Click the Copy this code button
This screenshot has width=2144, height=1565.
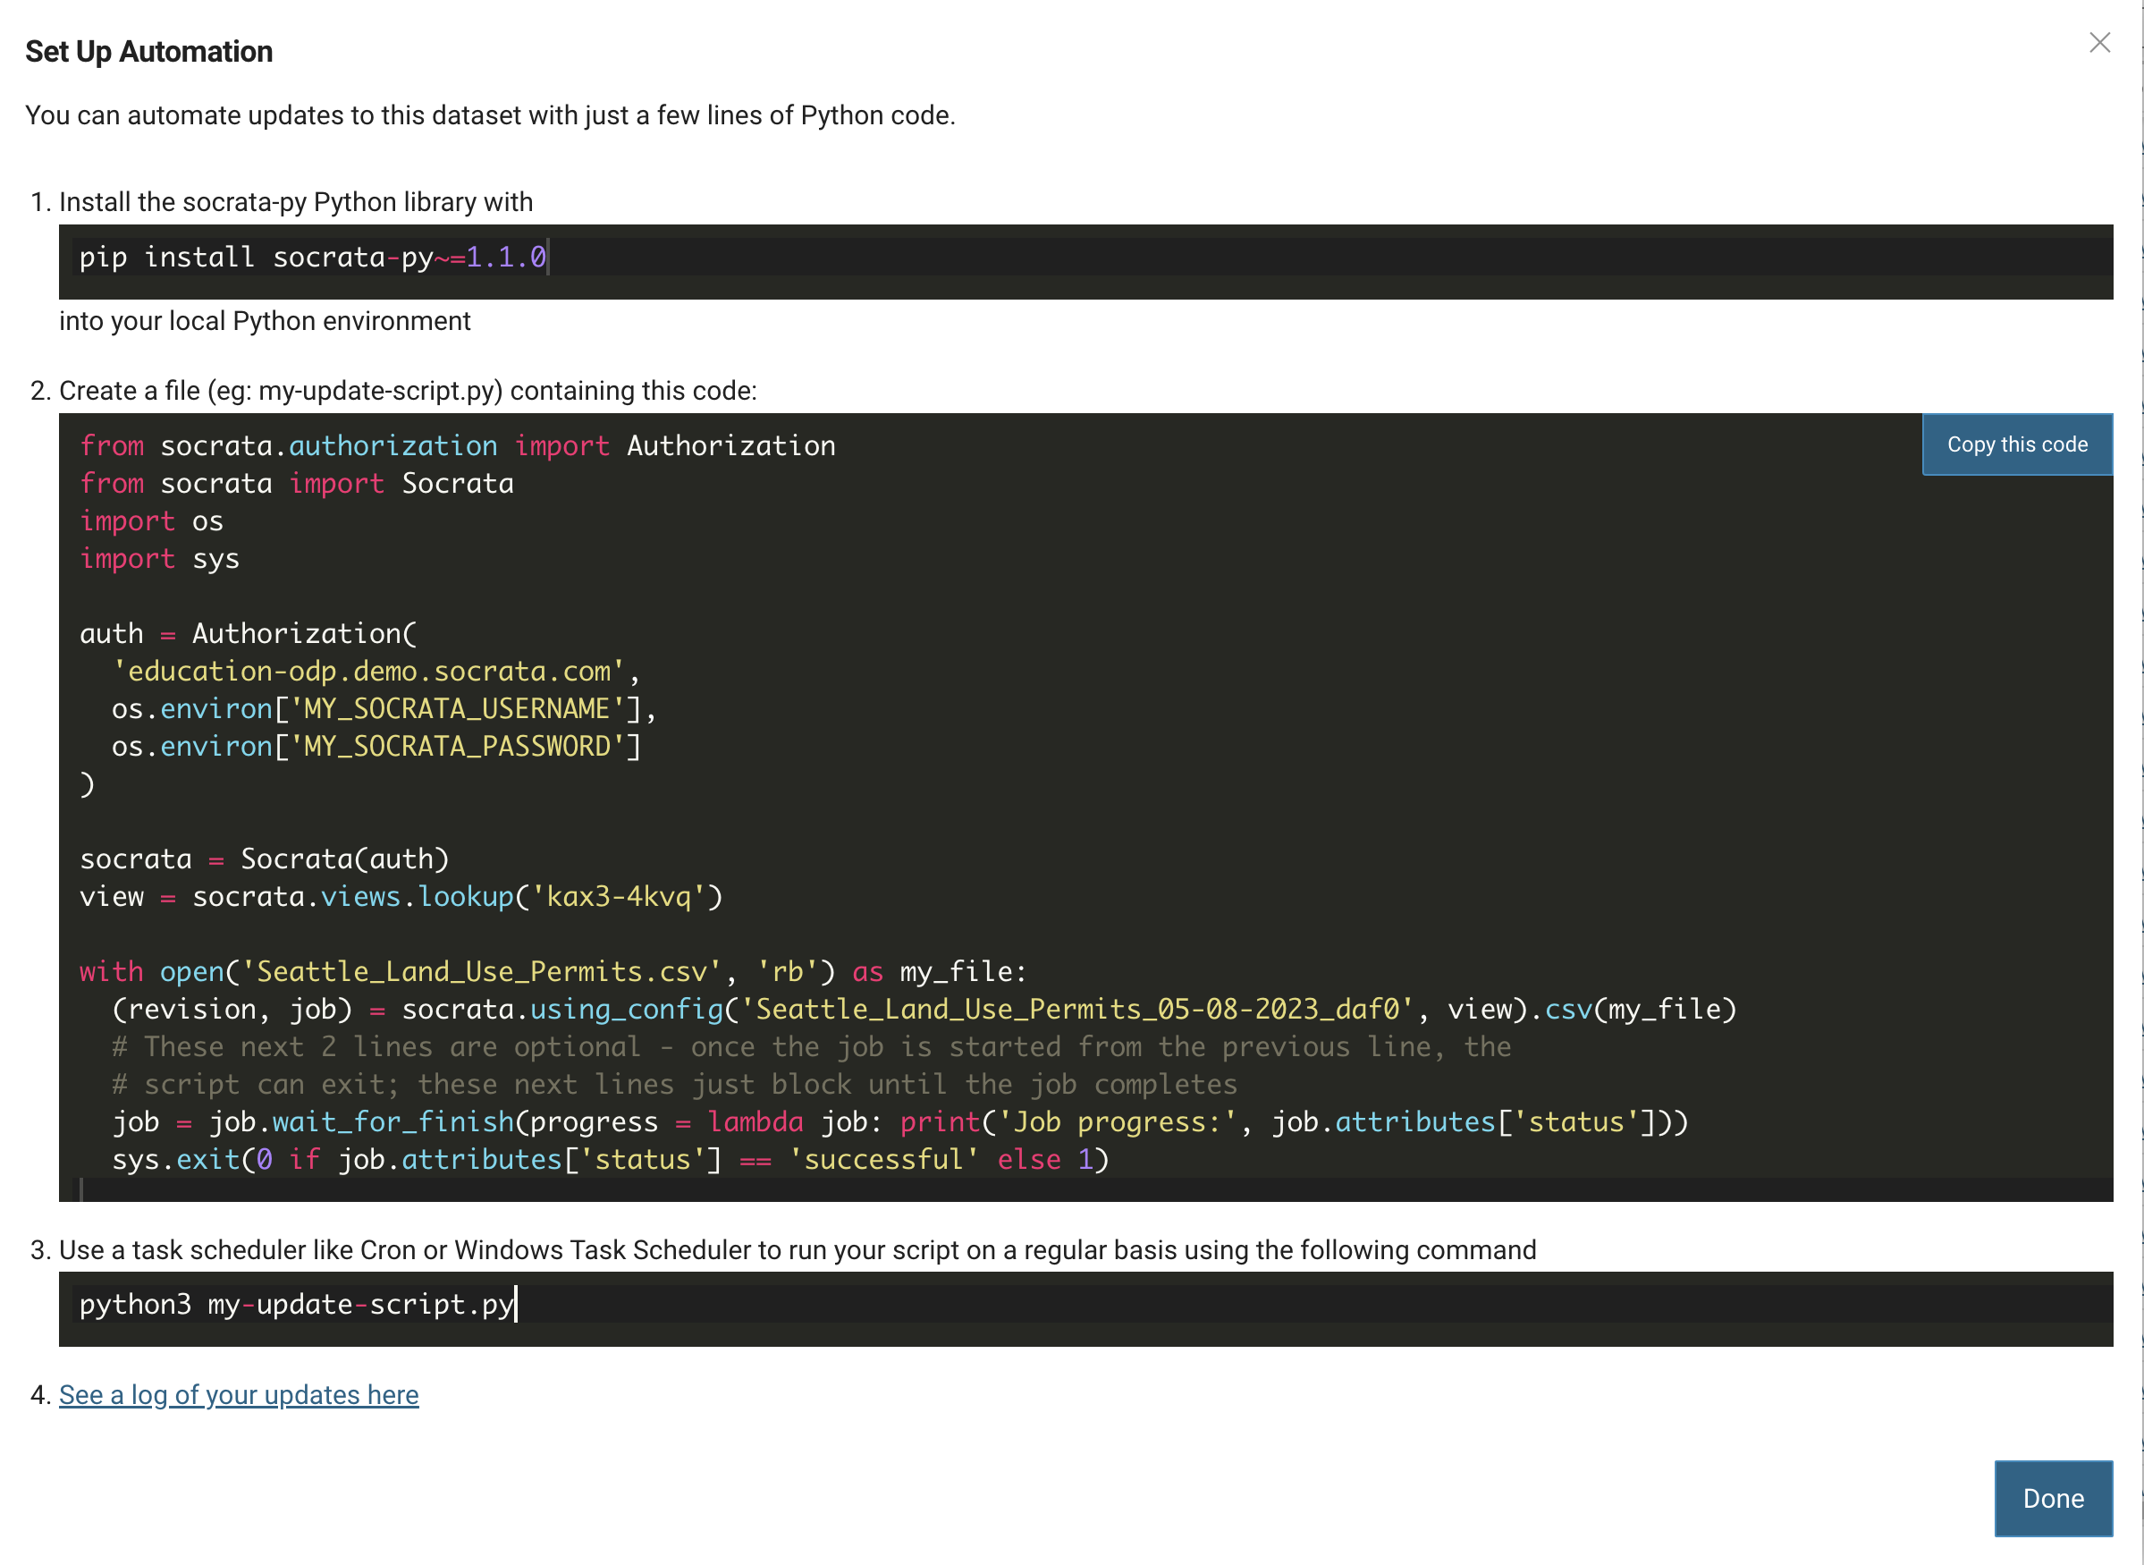coord(2016,444)
